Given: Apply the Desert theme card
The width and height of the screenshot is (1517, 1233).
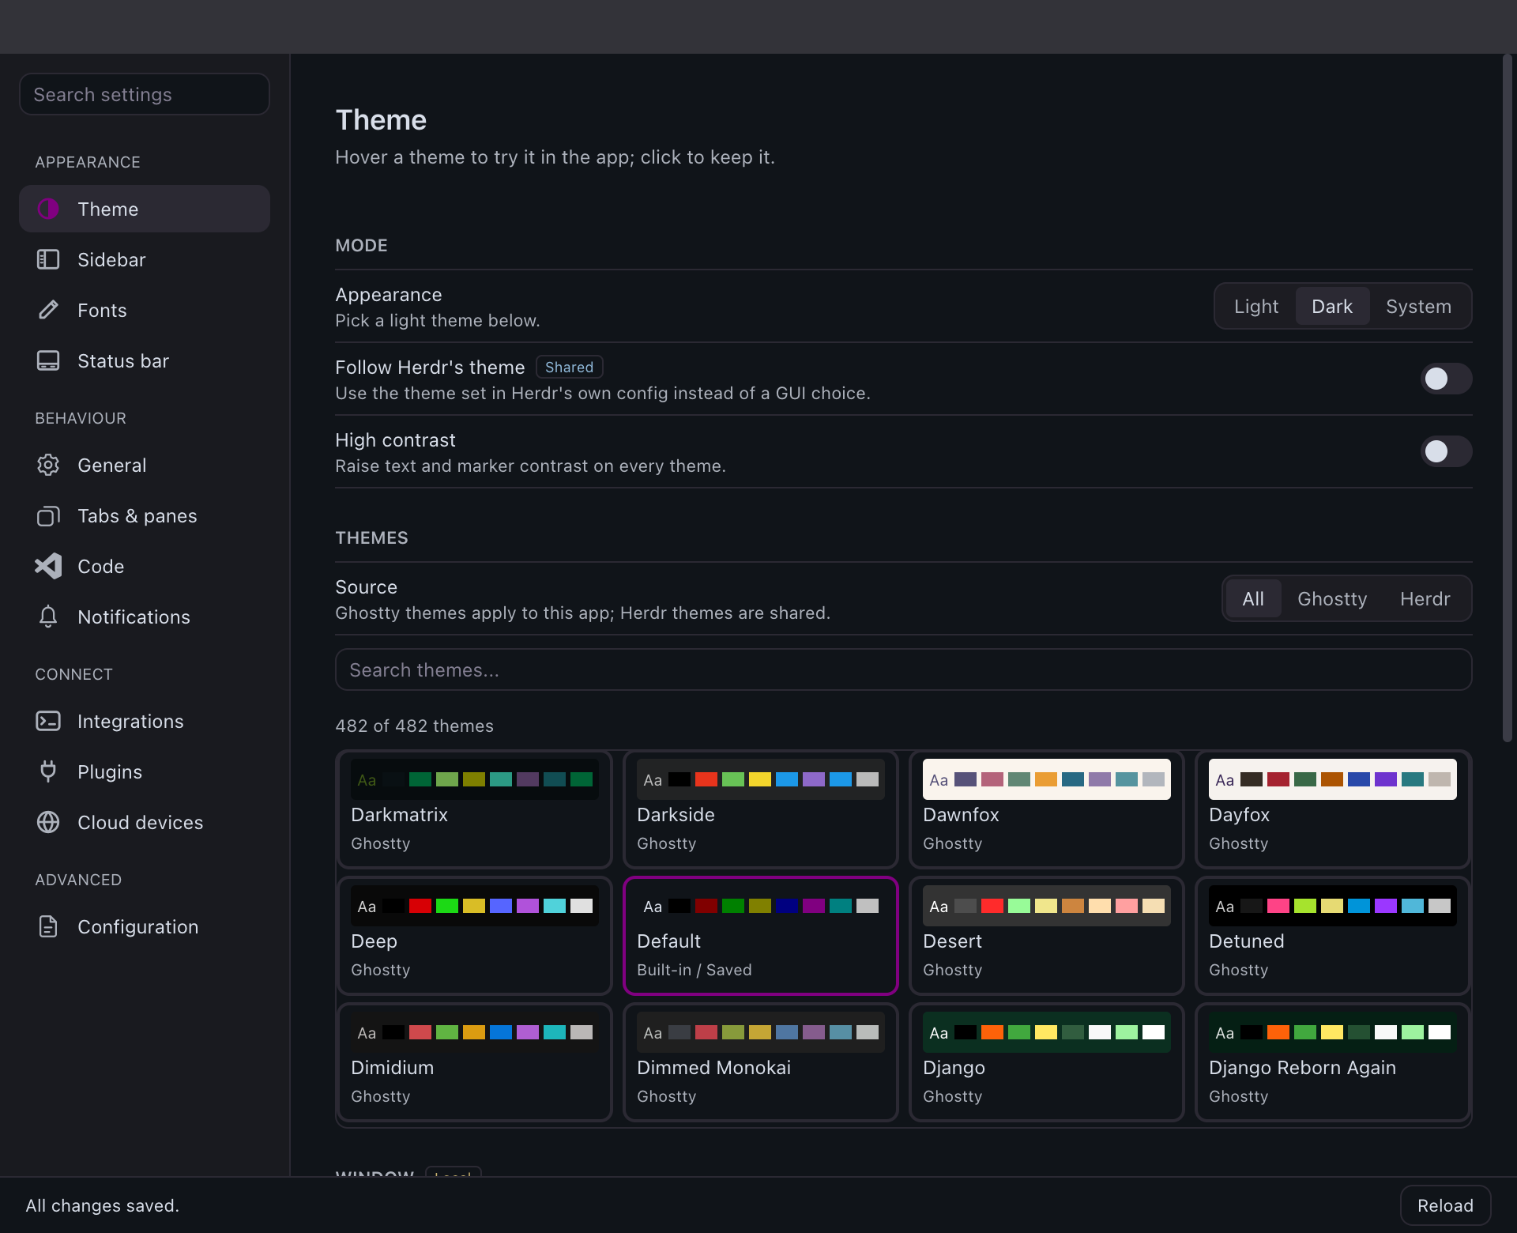Looking at the screenshot, I should pyautogui.click(x=1047, y=936).
